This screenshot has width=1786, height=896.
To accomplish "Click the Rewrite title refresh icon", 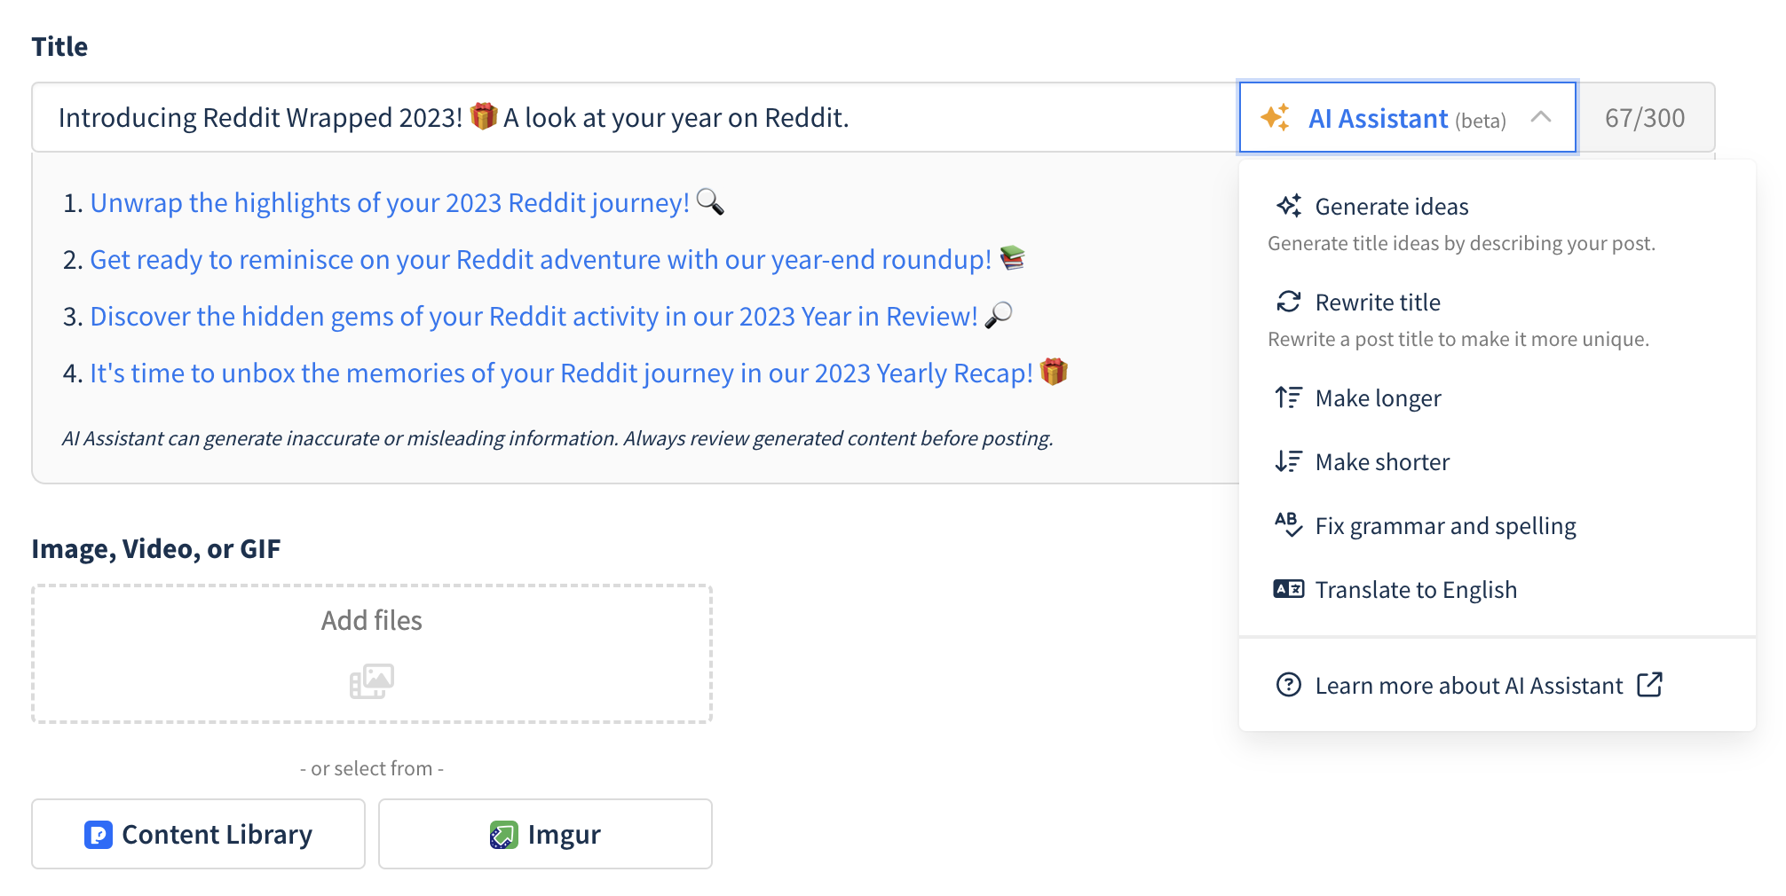I will 1289,302.
